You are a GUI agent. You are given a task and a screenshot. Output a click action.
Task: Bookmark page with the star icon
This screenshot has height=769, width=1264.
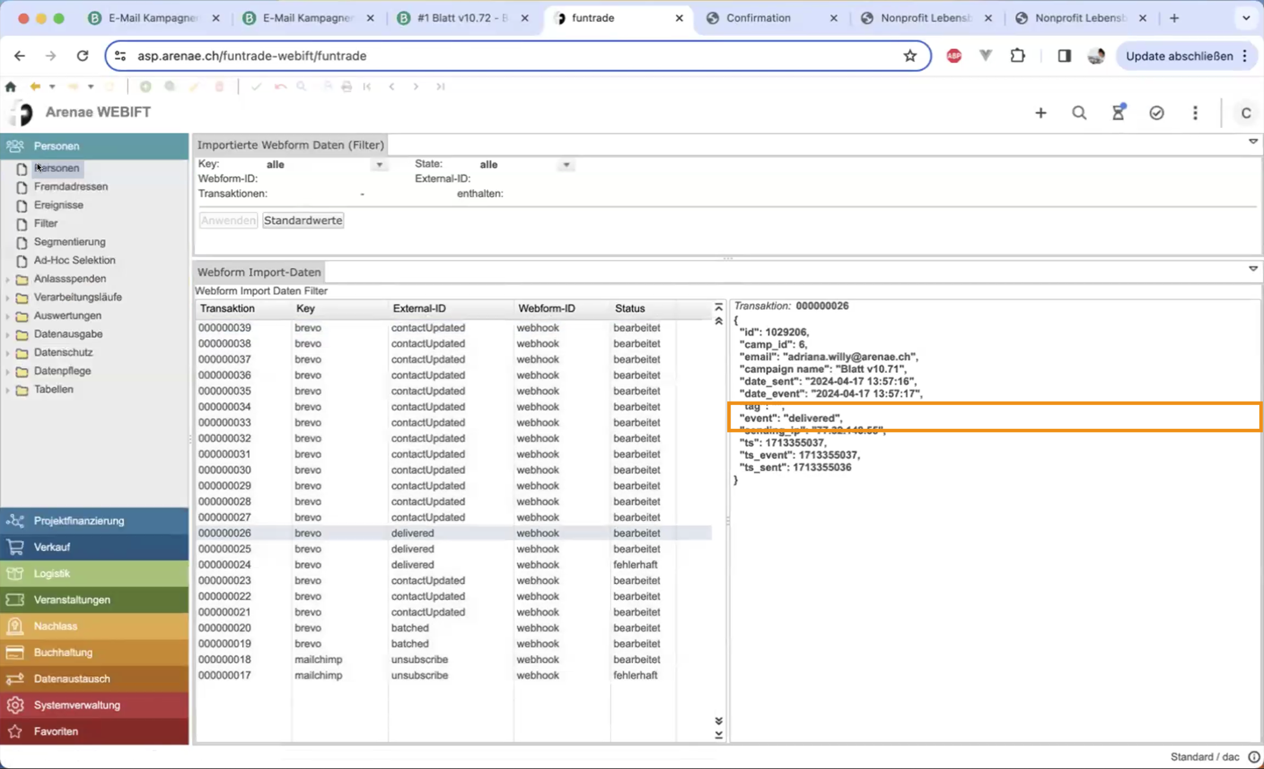point(910,56)
